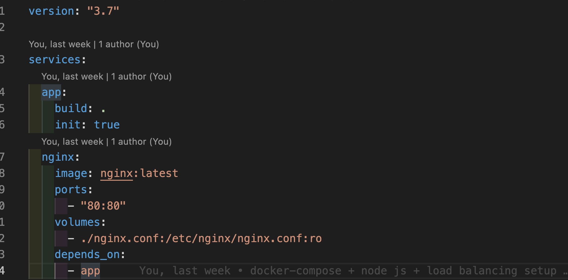The height and width of the screenshot is (280, 568).
Task: Open '1 author (You)' CodeLens above services
Action: pyautogui.click(x=129, y=44)
